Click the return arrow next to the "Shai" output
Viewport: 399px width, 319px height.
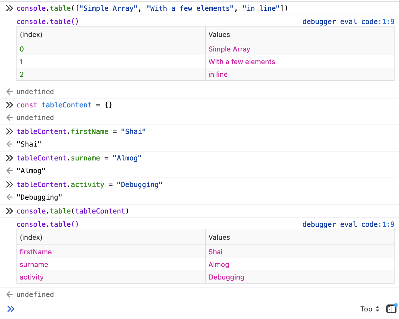coord(9,144)
